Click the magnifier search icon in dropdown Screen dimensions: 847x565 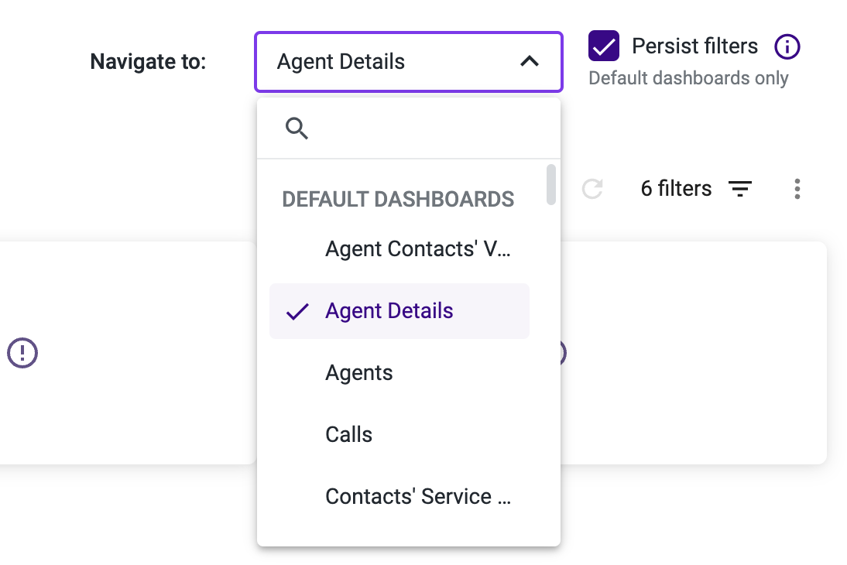tap(297, 128)
